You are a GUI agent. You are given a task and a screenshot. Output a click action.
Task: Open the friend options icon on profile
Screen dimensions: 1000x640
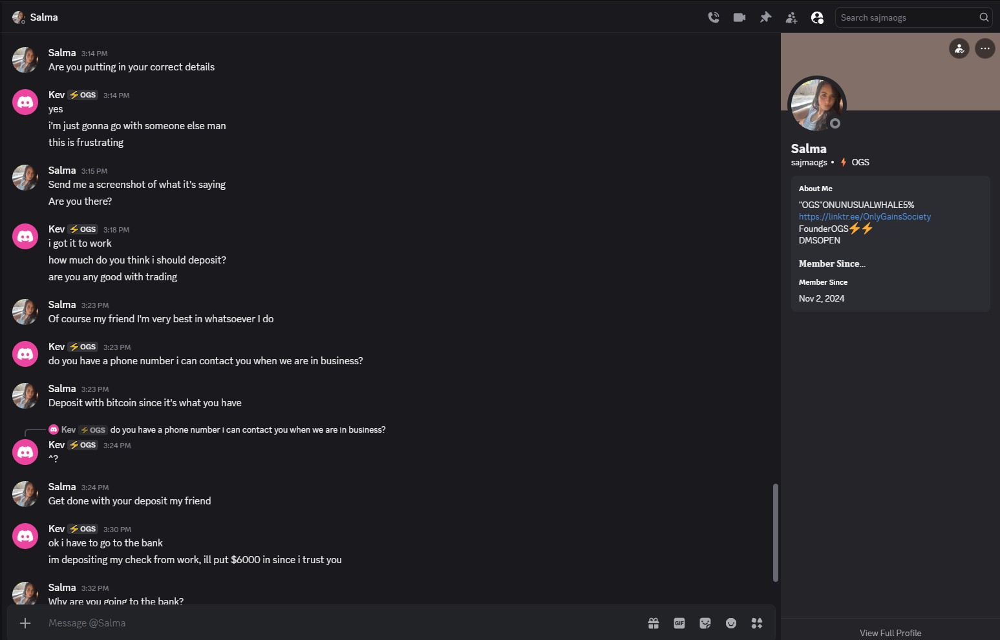click(959, 48)
